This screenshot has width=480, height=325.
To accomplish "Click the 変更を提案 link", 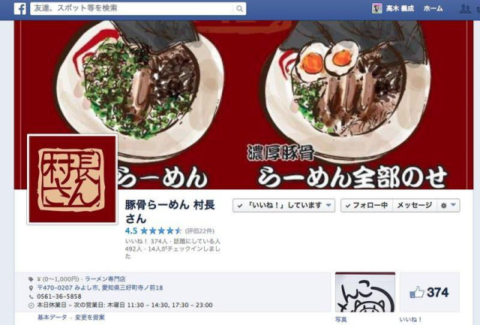I will [90, 318].
